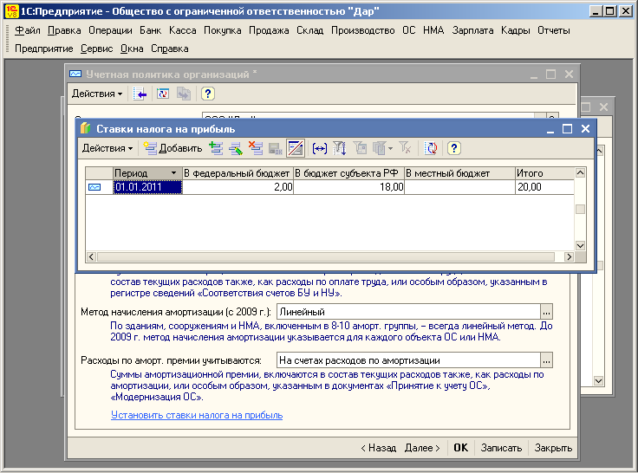Screen dimensions: 638x473
Task: Click the Назад button
Action: [x=379, y=448]
